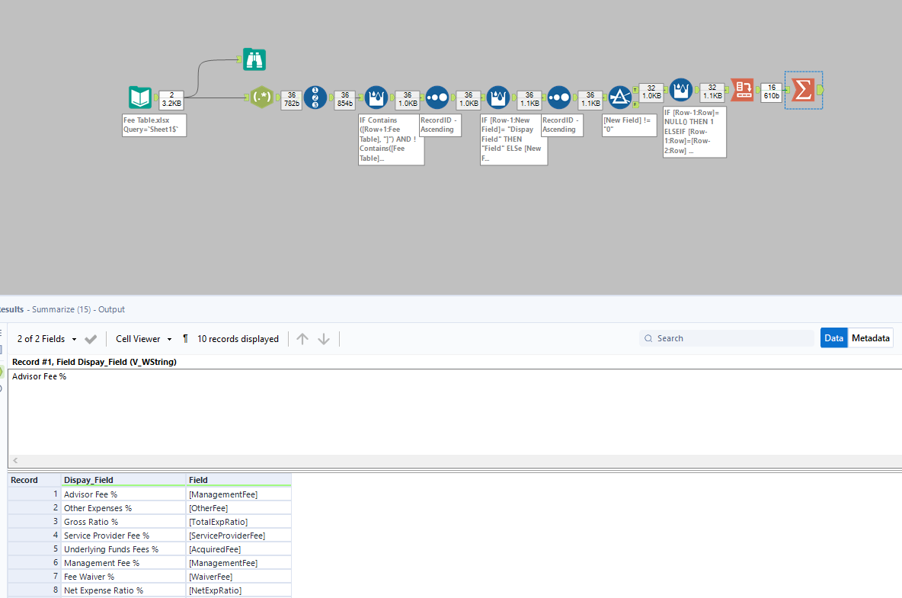Open the Fee Table.xlsx Input Data tool
The height and width of the screenshot is (598, 902).
click(x=139, y=98)
